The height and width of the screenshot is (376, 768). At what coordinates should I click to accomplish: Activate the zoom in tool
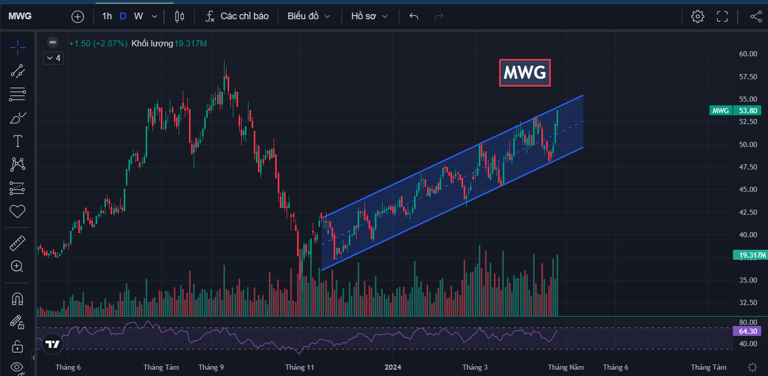pos(18,266)
